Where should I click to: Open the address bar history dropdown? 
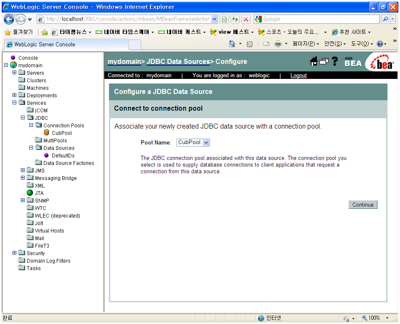pos(214,19)
